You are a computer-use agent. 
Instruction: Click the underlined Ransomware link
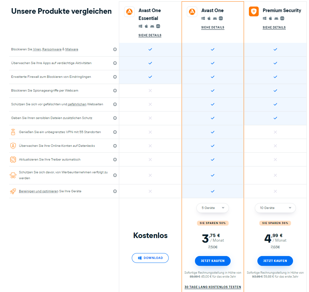click(x=52, y=49)
